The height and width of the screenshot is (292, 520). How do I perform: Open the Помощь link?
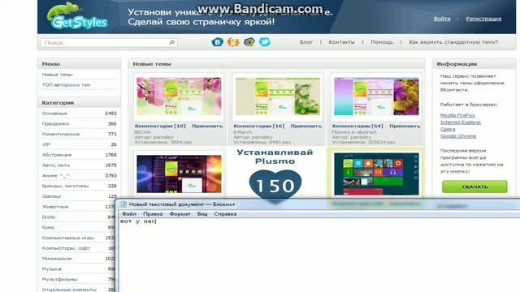click(x=382, y=42)
